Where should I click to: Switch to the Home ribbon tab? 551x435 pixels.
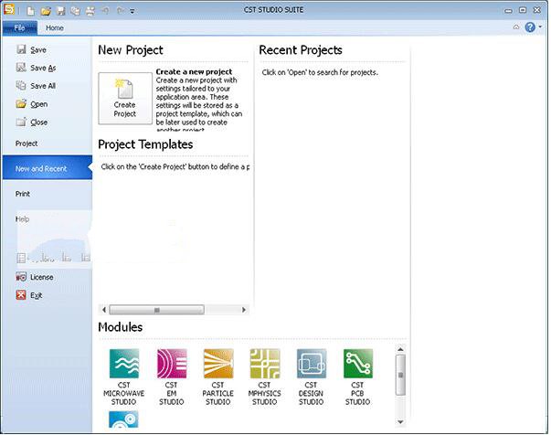(55, 27)
